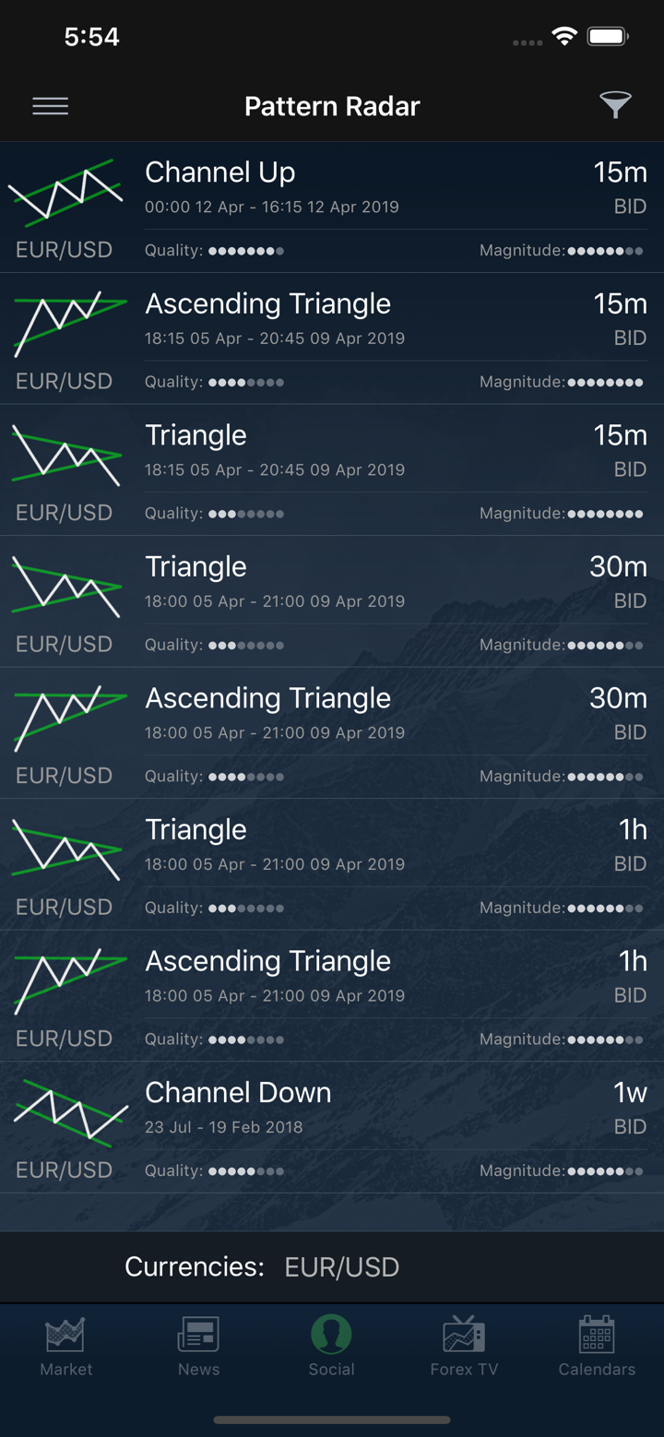Open the 1h Triangle pattern entry
Image resolution: width=664 pixels, height=1437 pixels.
[196, 829]
